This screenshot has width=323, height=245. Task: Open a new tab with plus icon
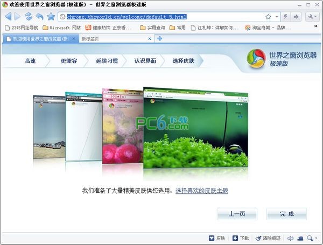(160, 38)
